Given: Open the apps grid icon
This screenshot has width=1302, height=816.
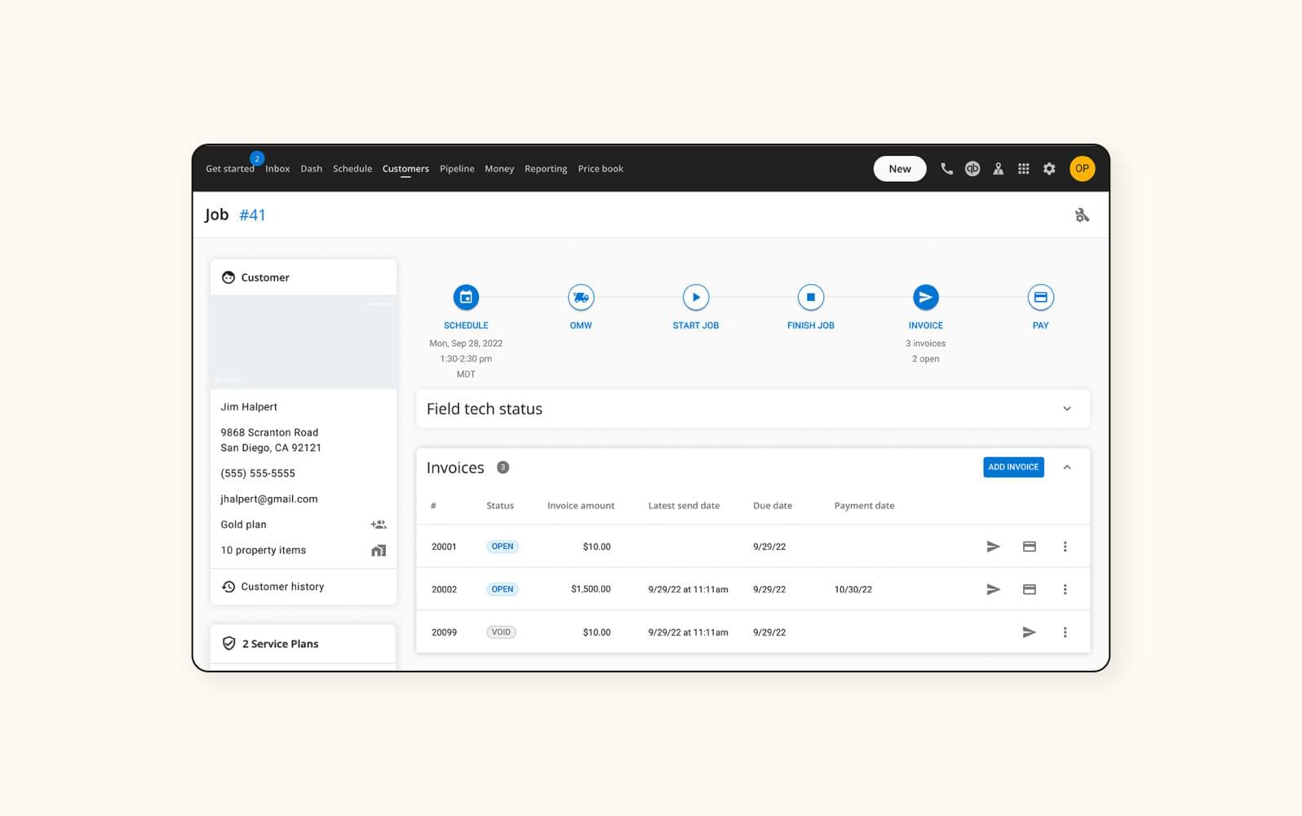Looking at the screenshot, I should coord(1023,169).
